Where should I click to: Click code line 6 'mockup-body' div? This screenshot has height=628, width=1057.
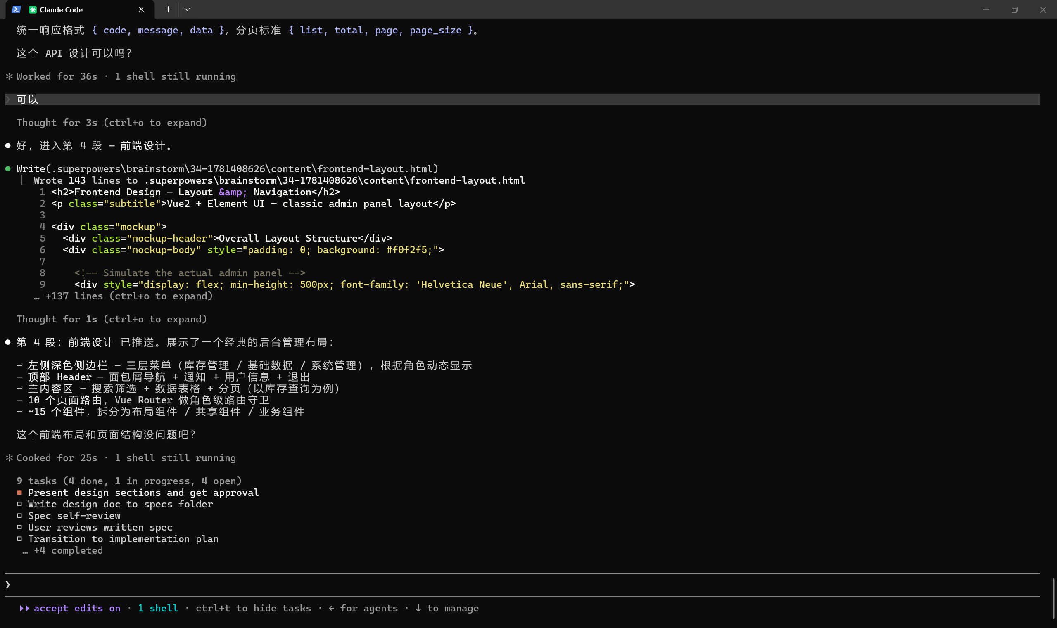click(x=254, y=250)
